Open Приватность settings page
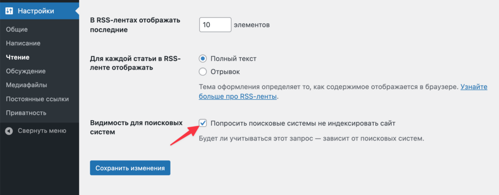 tap(26, 113)
